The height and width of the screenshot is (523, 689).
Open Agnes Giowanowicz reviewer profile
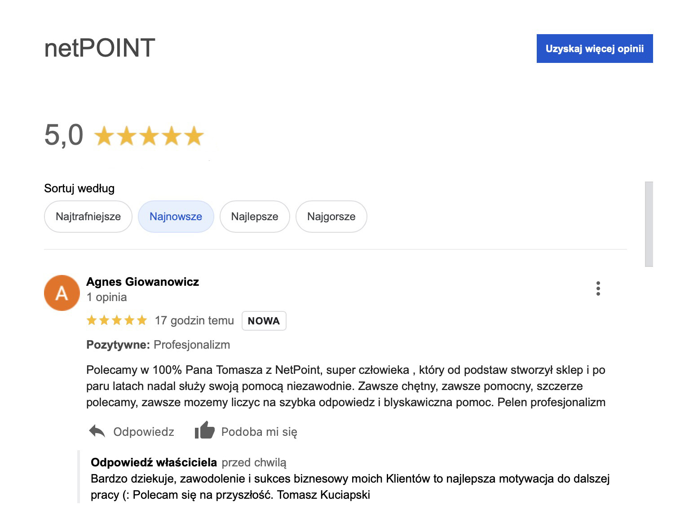click(x=142, y=282)
